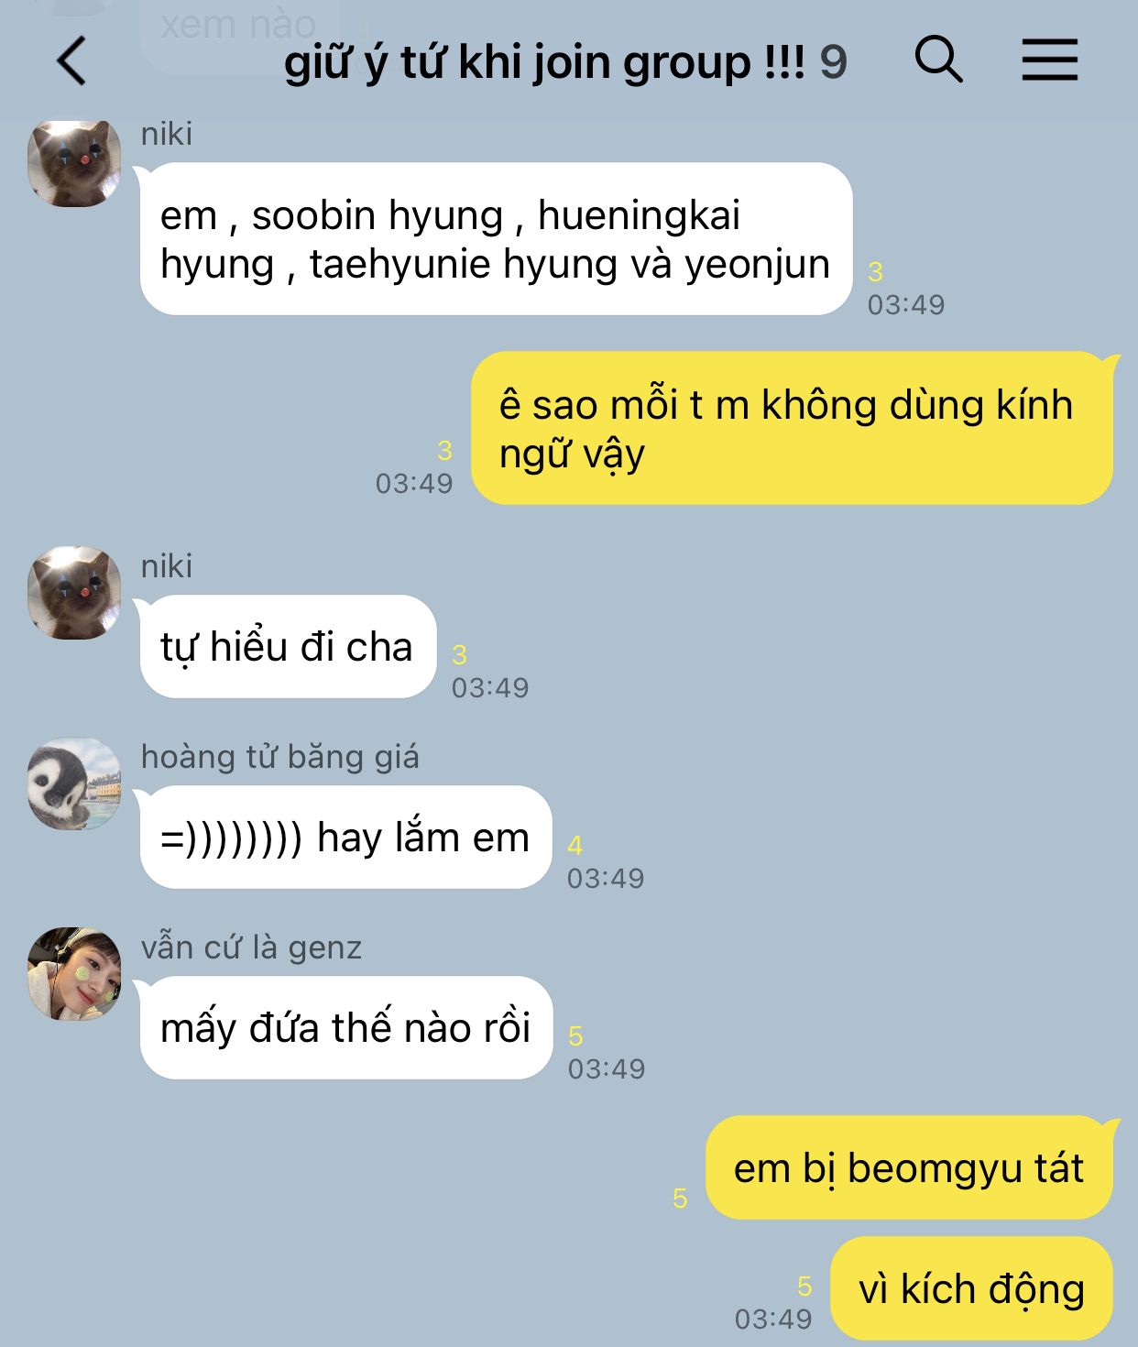Select the message "tự hiểu đi cha"
This screenshot has width=1138, height=1347.
(288, 647)
